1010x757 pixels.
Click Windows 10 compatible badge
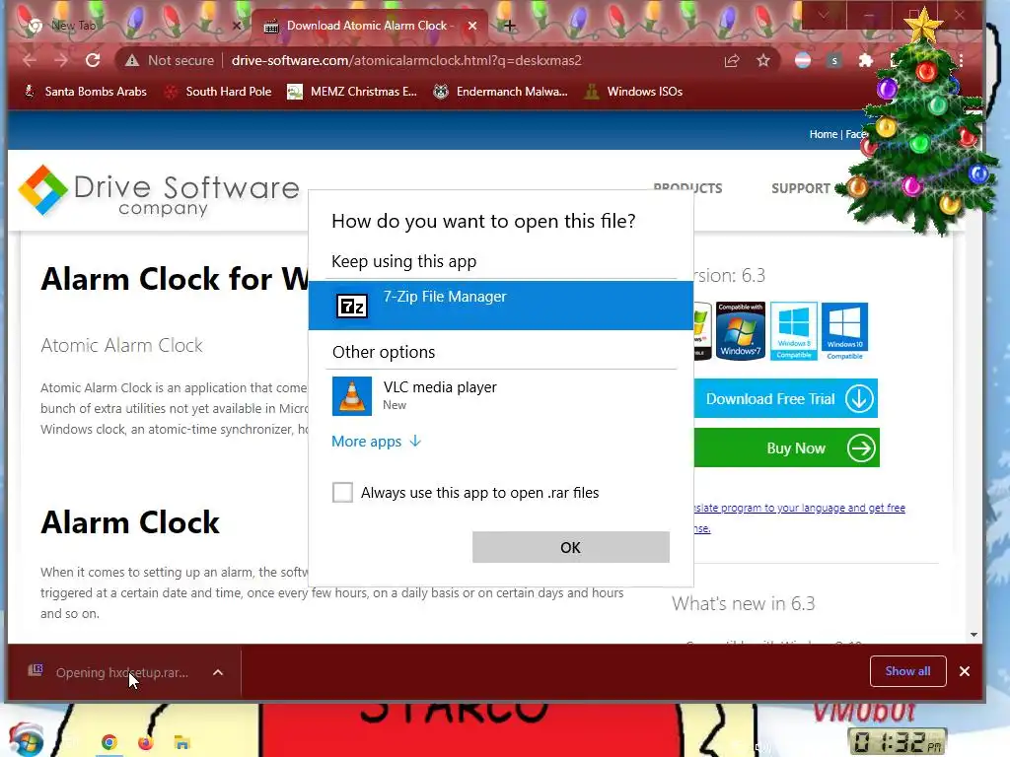point(844,331)
